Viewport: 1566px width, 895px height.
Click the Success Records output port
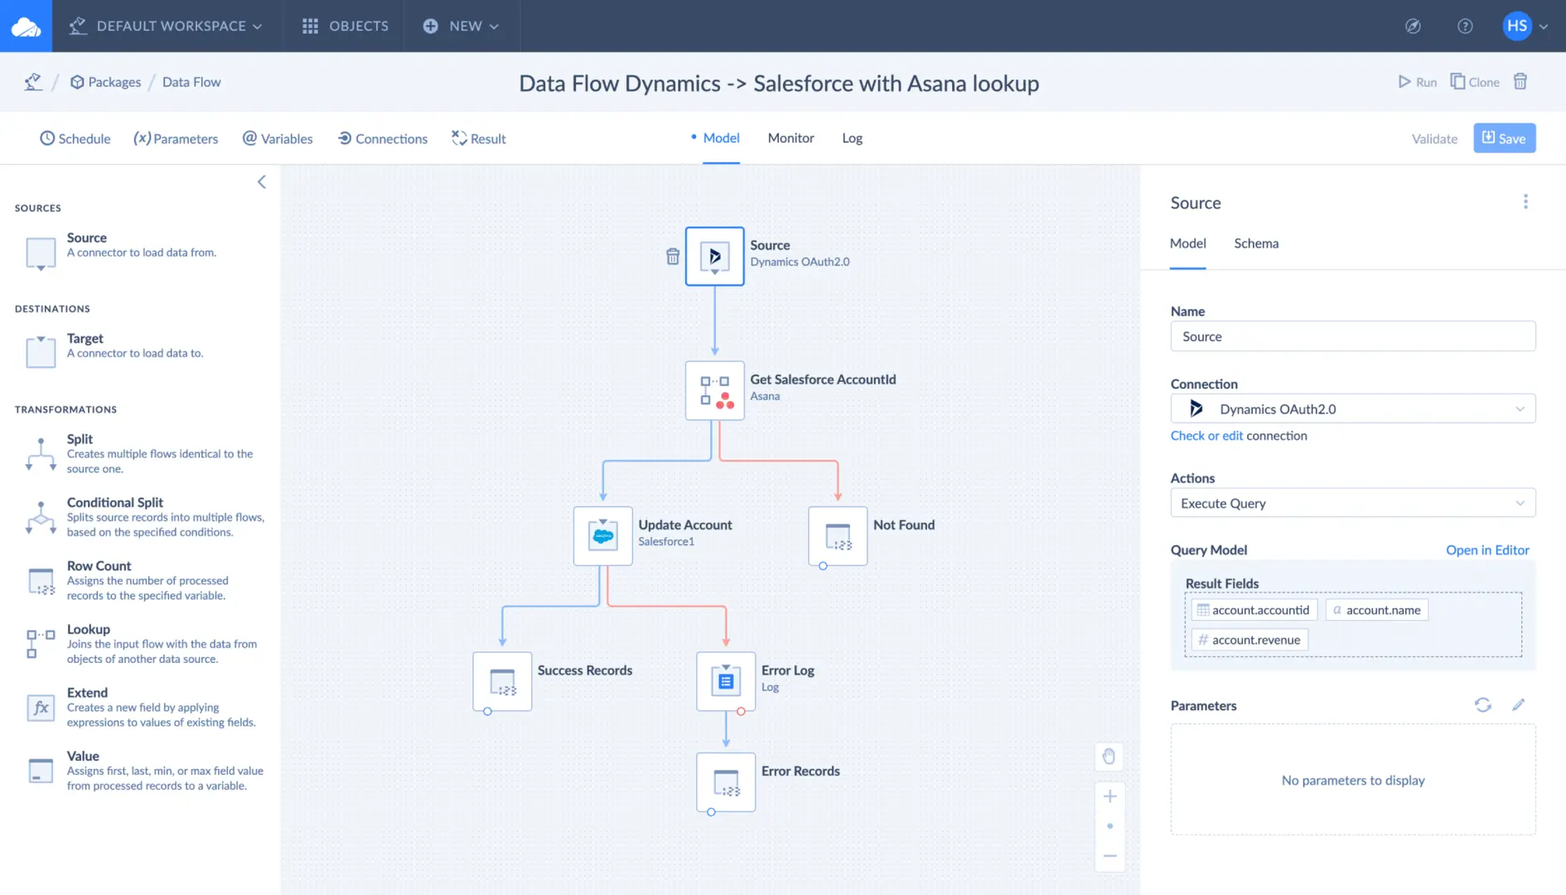487,712
